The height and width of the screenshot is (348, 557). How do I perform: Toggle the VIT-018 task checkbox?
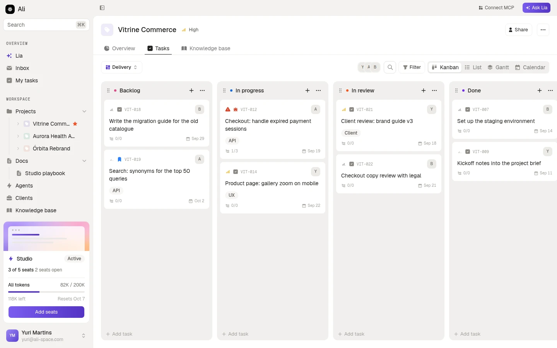(x=120, y=109)
